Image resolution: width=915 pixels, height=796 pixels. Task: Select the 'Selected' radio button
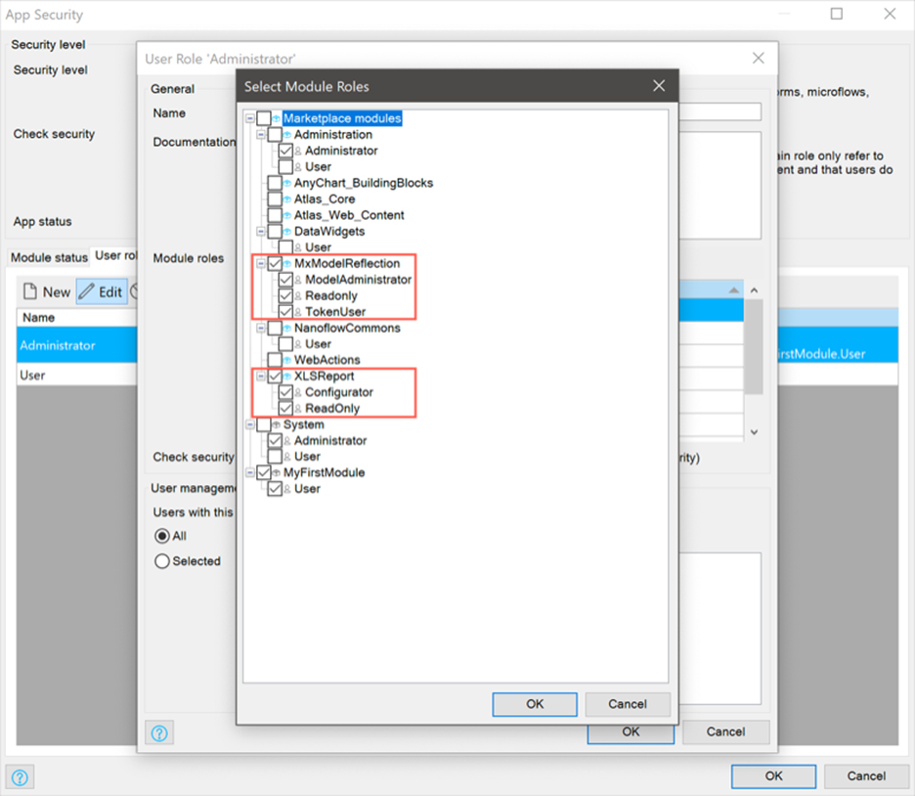pyautogui.click(x=163, y=560)
